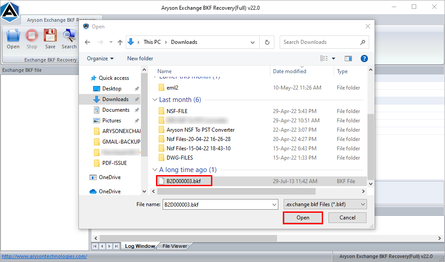445x262 pixels.
Task: Click the Search magnifier toolbar icon
Action: [x=69, y=39]
